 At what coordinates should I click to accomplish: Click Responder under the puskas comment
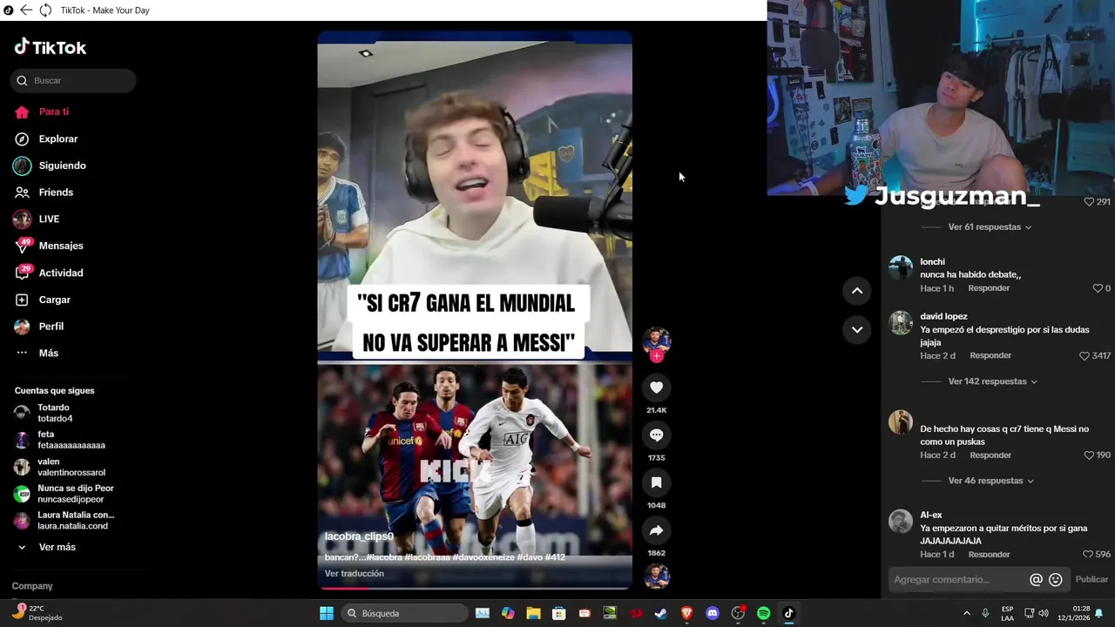(990, 455)
